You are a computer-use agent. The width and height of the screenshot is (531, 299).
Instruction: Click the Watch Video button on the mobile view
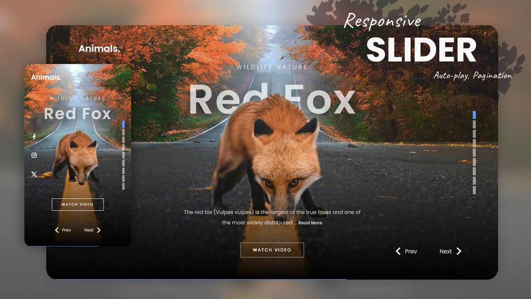coord(77,204)
